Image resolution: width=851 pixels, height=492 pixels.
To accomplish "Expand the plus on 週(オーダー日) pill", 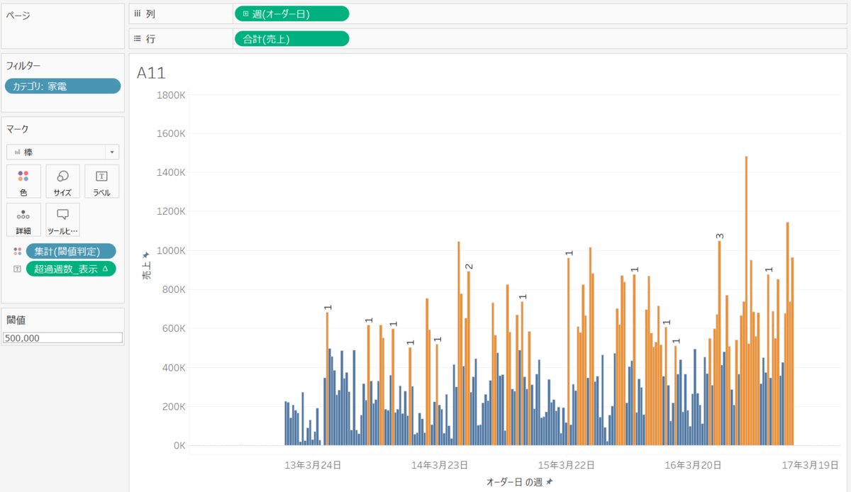I will (x=245, y=13).
